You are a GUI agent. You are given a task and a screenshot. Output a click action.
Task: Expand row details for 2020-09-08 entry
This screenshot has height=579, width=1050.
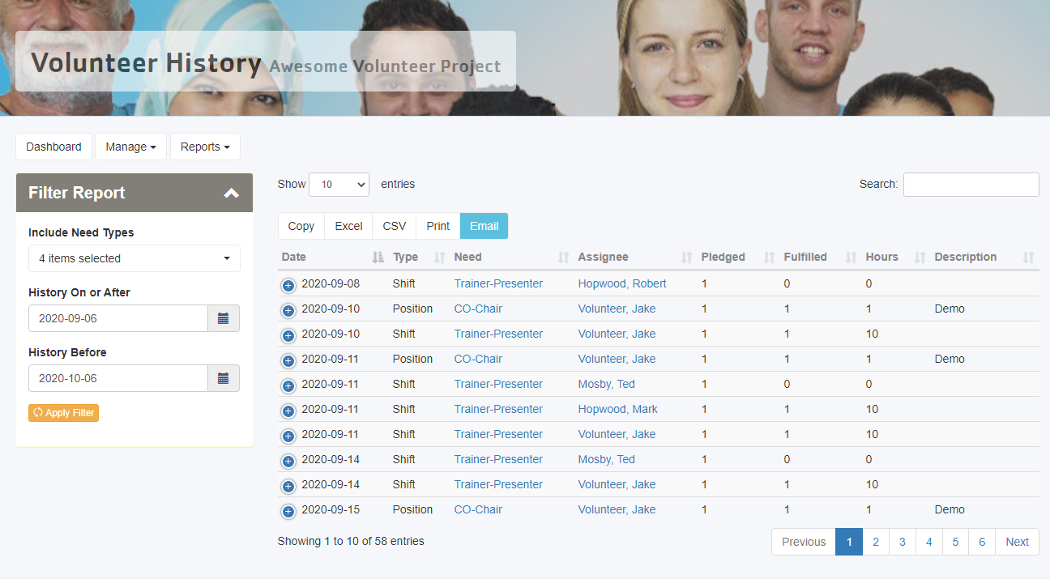[288, 285]
